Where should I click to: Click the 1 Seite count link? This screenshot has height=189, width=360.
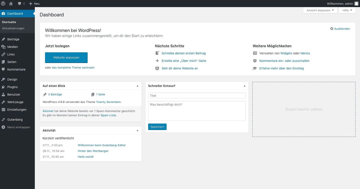pyautogui.click(x=100, y=94)
